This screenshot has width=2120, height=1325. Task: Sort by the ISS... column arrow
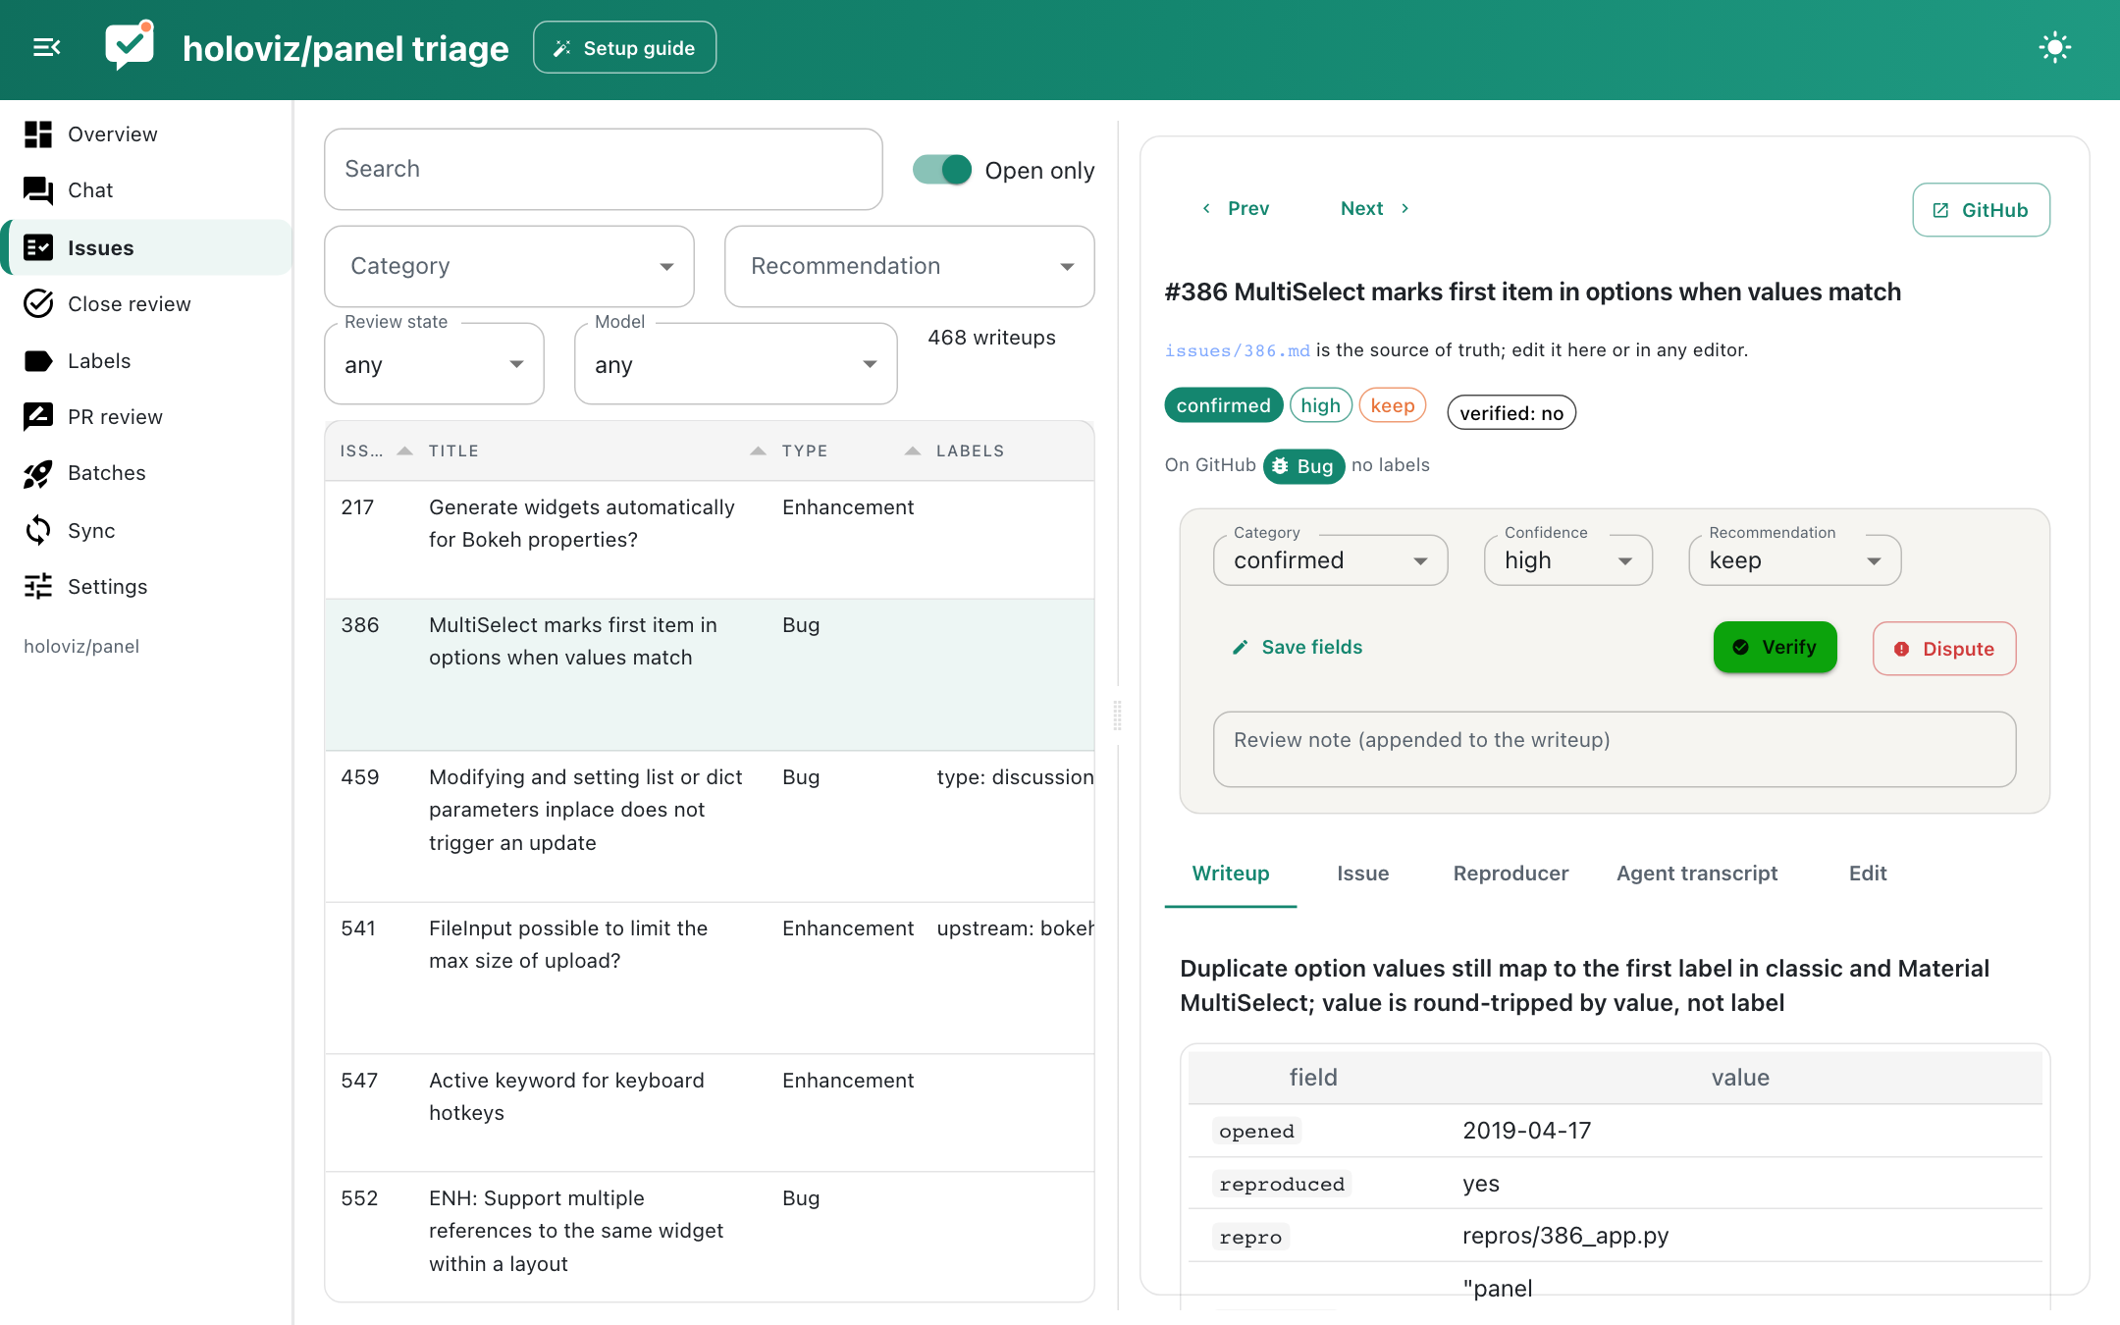pos(404,451)
